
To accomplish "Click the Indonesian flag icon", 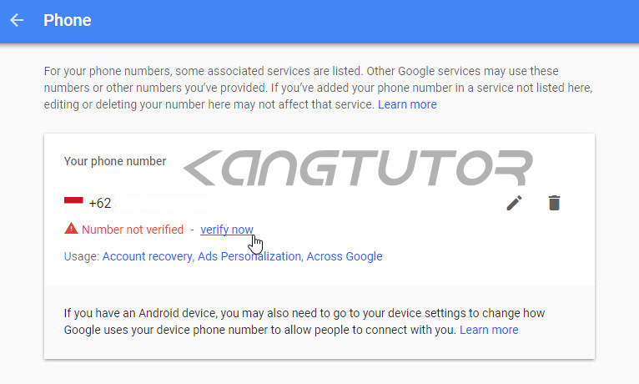I will pyautogui.click(x=73, y=200).
